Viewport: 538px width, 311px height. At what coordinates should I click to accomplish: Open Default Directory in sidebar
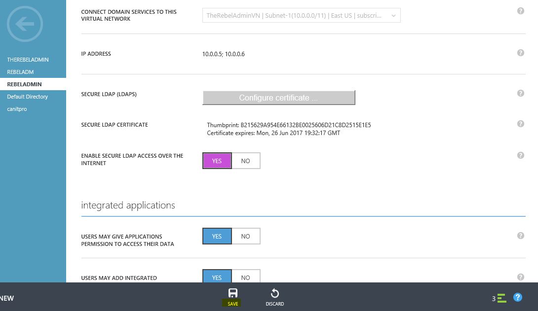pyautogui.click(x=28, y=97)
